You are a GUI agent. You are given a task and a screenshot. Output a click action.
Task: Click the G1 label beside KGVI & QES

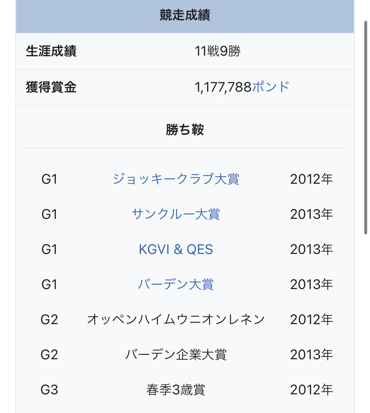pyautogui.click(x=49, y=249)
